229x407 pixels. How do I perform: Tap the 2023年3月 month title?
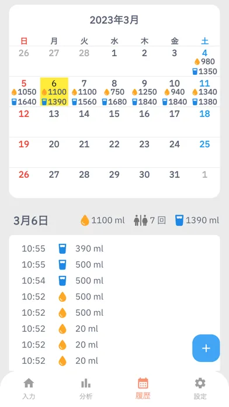(114, 20)
